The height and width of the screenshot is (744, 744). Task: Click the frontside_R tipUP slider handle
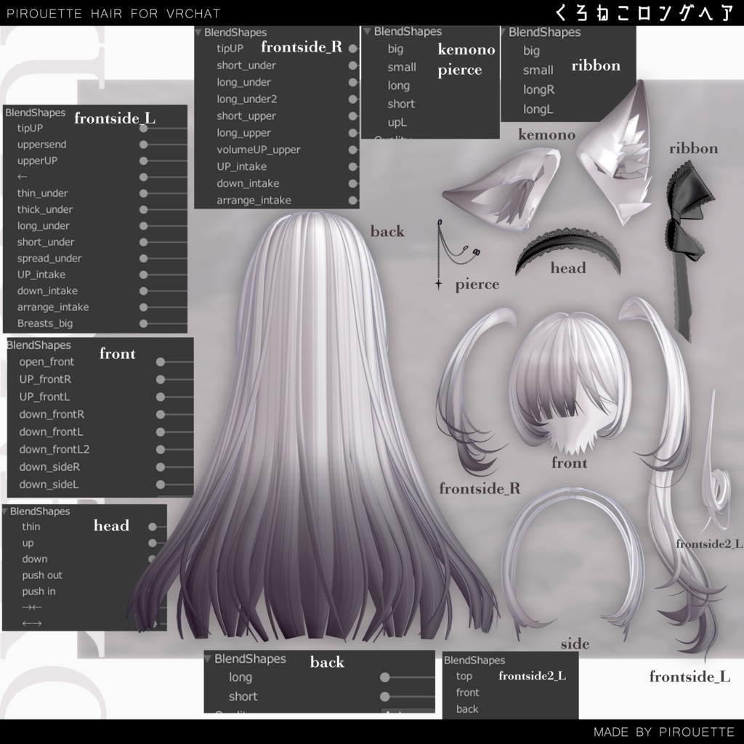pyautogui.click(x=352, y=49)
